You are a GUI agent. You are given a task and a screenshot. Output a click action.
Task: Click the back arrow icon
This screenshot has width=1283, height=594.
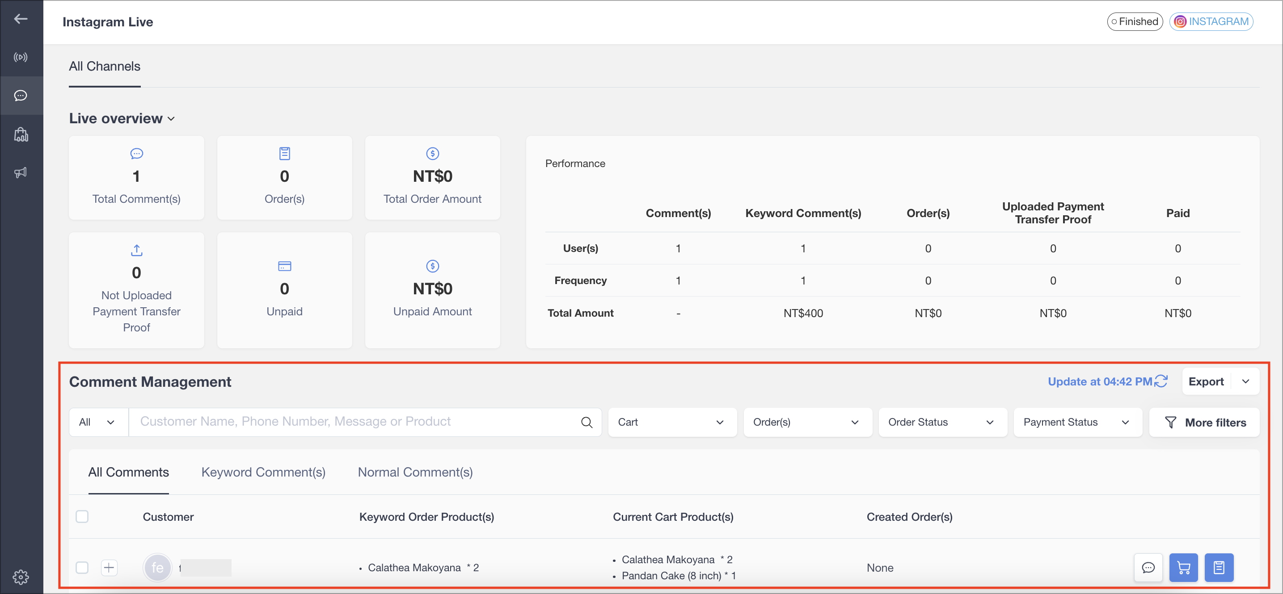click(21, 19)
